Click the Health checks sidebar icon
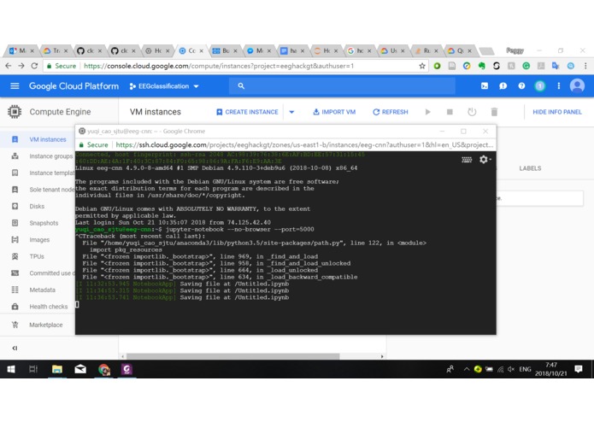 pyautogui.click(x=15, y=307)
